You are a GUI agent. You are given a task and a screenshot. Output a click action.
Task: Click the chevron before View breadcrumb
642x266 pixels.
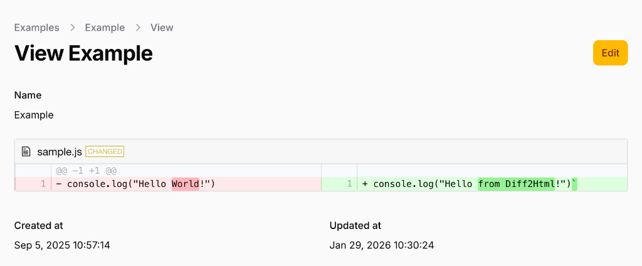point(138,28)
